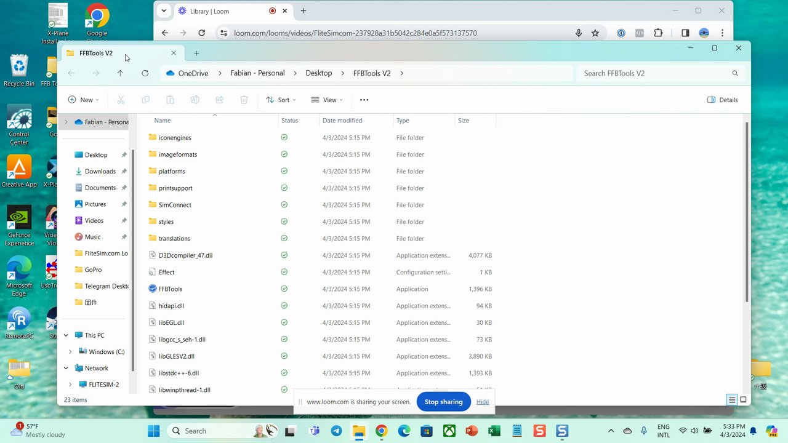Close the FFBTools V2 Explorer tab
Viewport: 788px width, 443px height.
coord(174,53)
